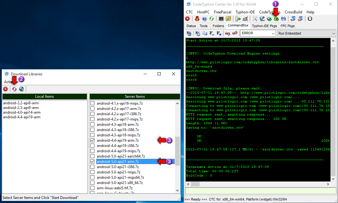Click the server with green arrow icon

tap(238, 19)
